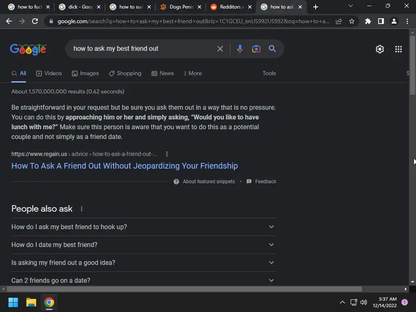Expand 'Is asking my friend out a good idea?'
Screen dimensions: 416x312
point(143,262)
